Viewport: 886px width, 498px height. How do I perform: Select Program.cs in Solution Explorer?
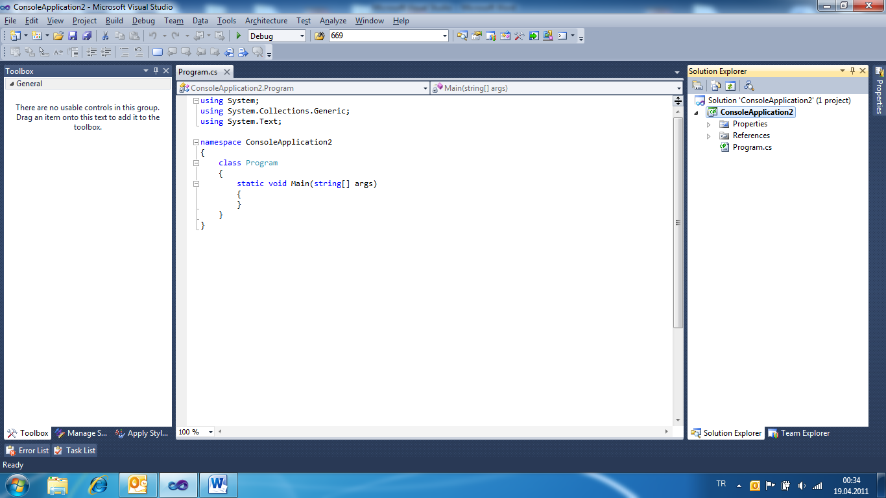[x=752, y=148]
